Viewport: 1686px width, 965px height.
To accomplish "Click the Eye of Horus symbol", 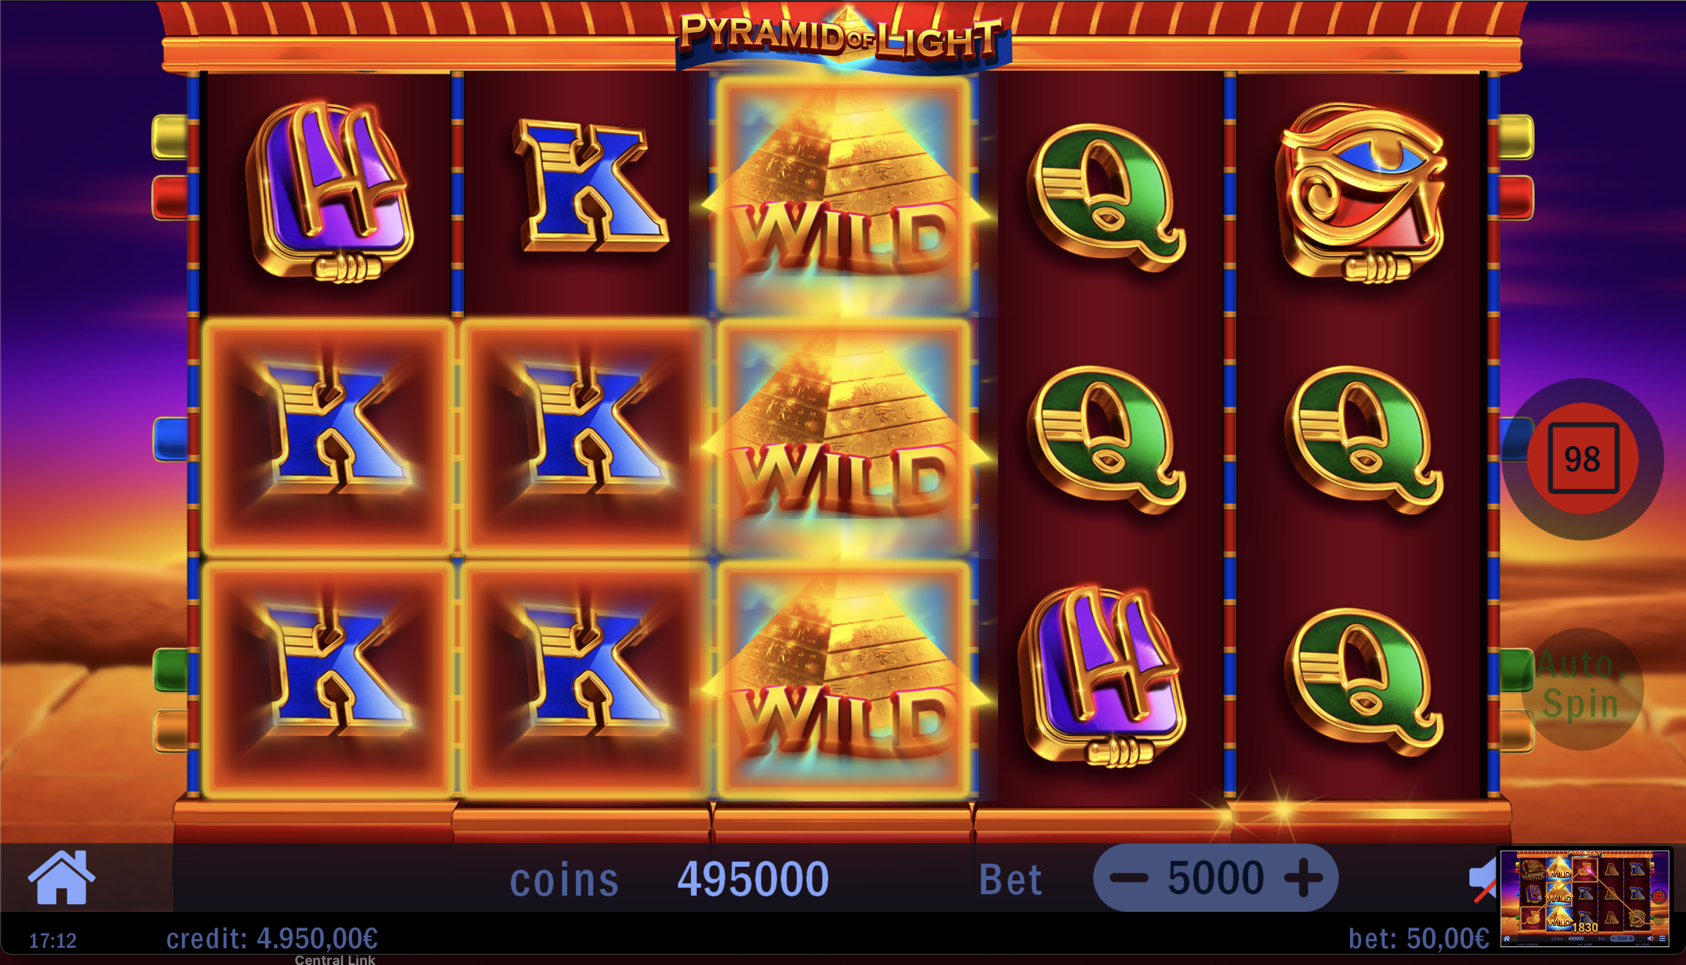I will click(x=1362, y=194).
